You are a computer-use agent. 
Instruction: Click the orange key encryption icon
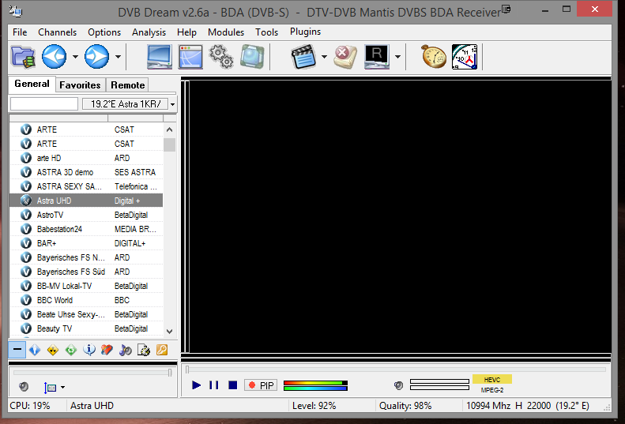click(161, 350)
